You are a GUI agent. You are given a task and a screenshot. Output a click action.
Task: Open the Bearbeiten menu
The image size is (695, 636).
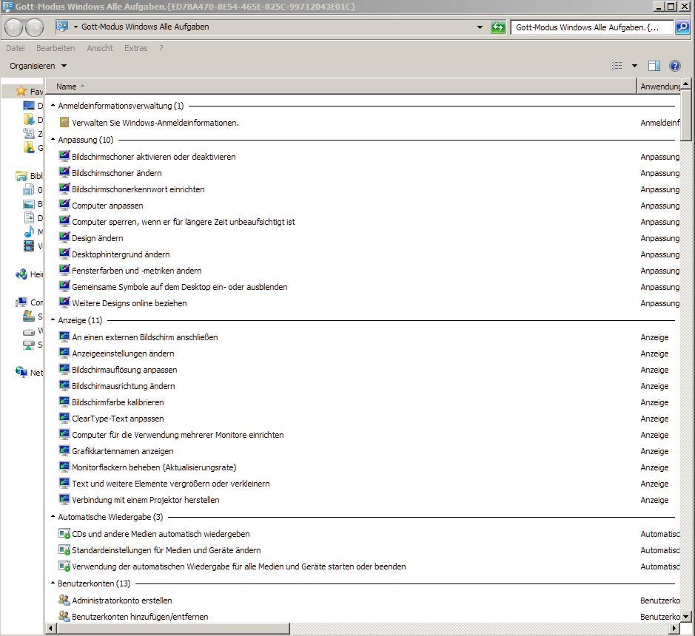click(56, 48)
